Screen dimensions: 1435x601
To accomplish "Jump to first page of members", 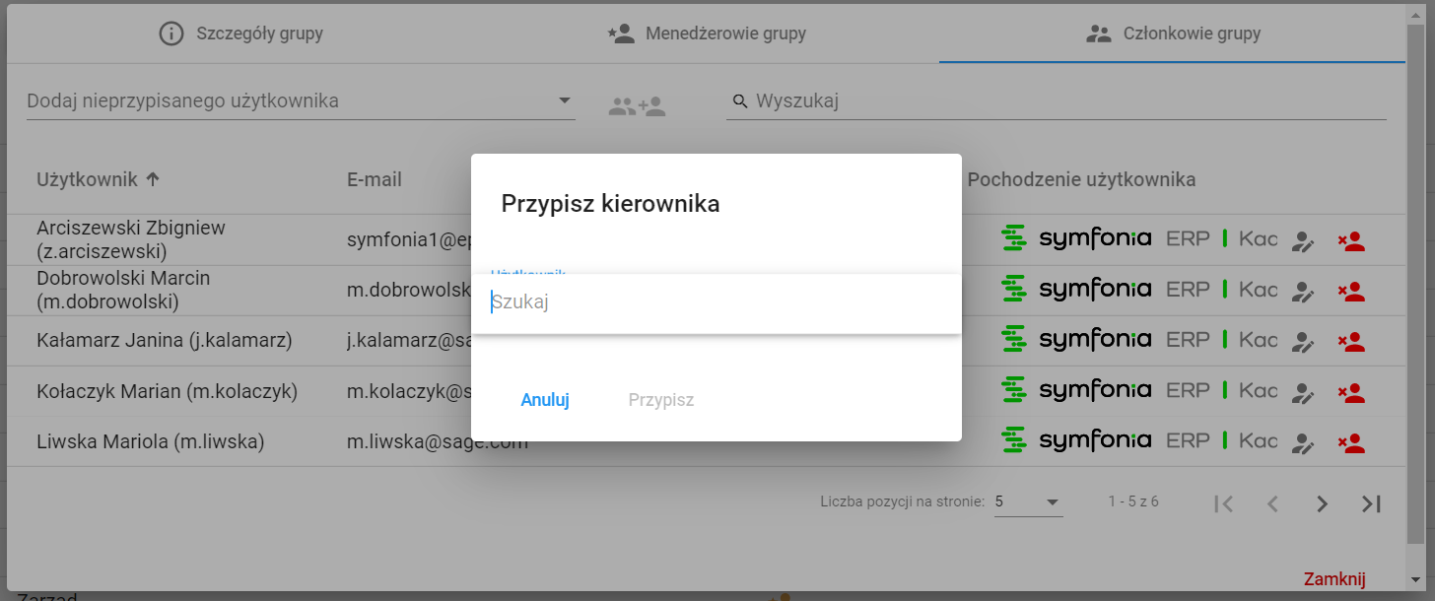I will pos(1224,503).
